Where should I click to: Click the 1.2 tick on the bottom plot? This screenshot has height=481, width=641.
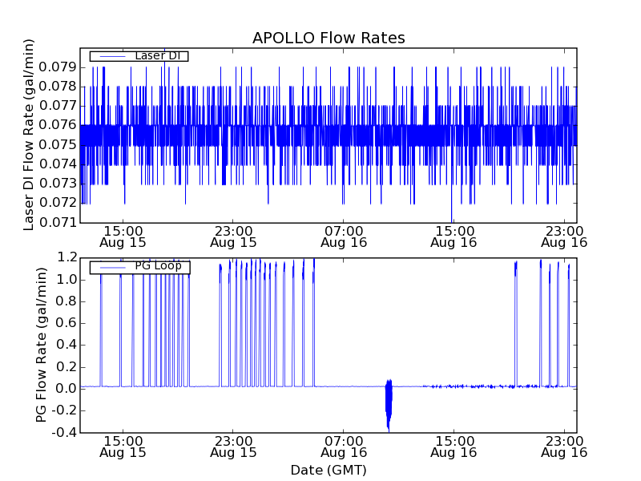point(67,257)
